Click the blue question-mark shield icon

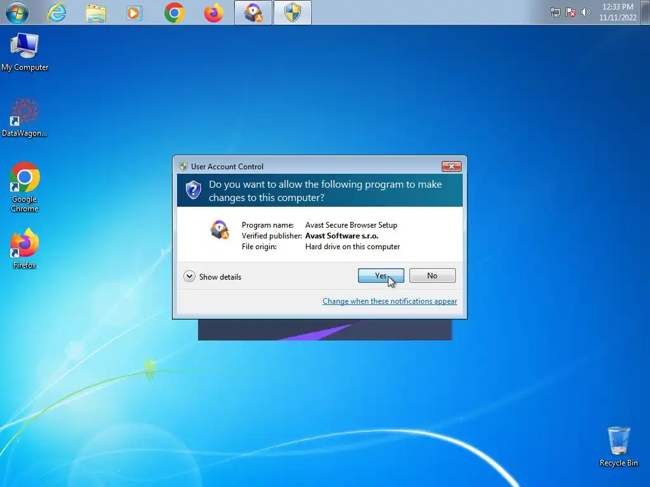point(193,190)
